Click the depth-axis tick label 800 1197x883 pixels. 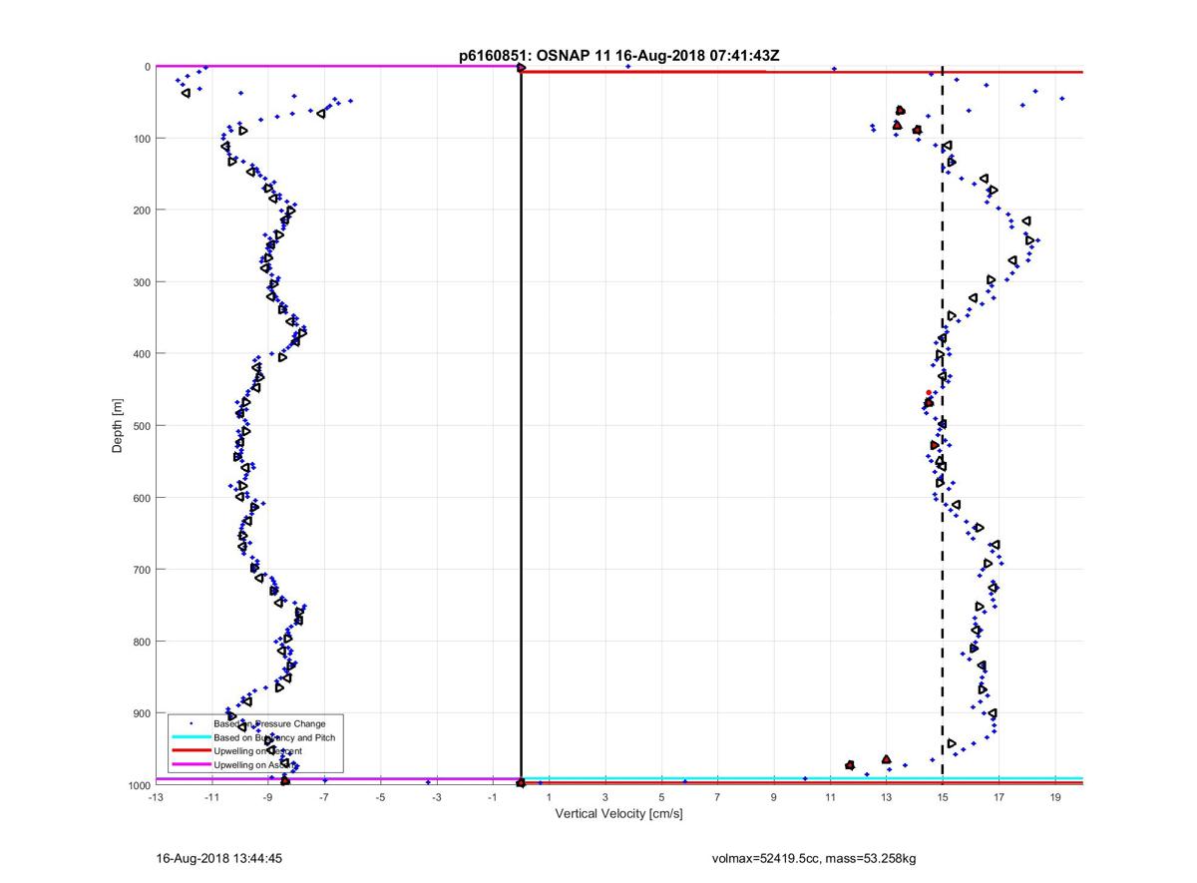tap(142, 641)
